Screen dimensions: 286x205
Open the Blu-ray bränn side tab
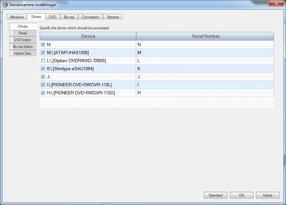23,47
